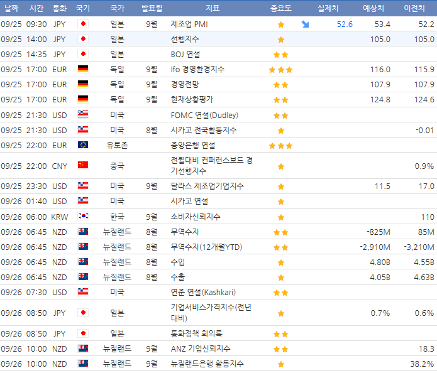Click the Eurozone flag in 중앙은행 연설 row

pyautogui.click(x=83, y=145)
